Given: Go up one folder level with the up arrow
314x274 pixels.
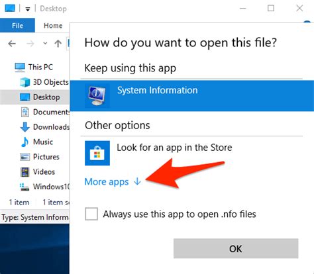Looking at the screenshot, I should coord(58,44).
